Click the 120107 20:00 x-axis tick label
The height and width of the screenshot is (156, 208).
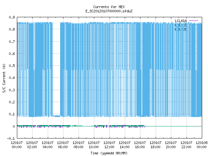[x=171, y=145]
